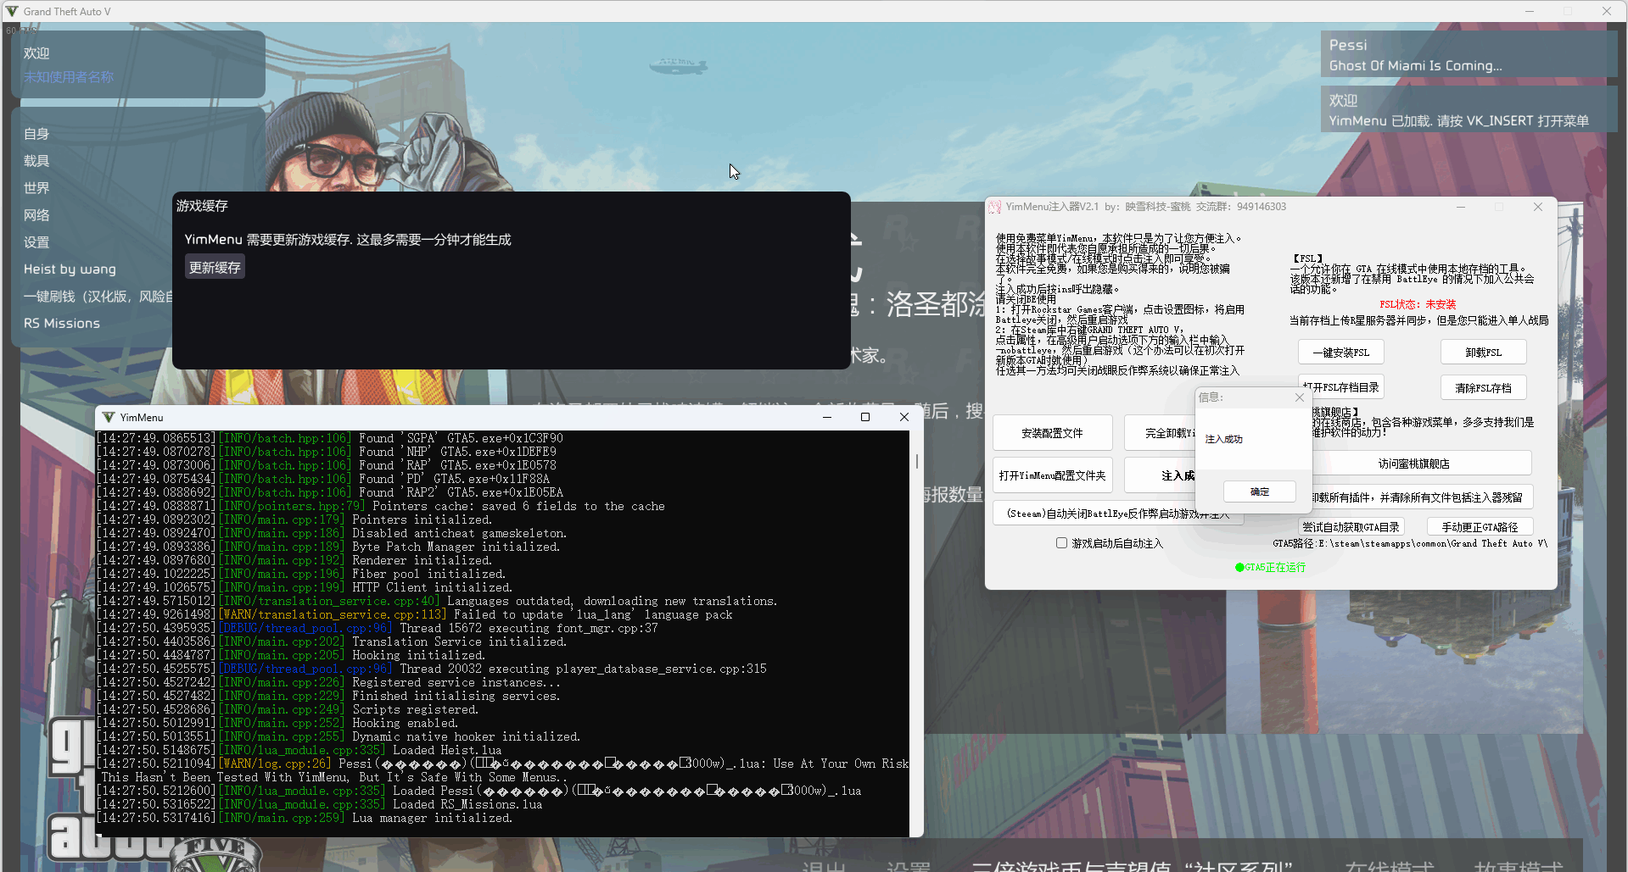Click 卸载所有插件 cleanup button

click(x=1422, y=497)
